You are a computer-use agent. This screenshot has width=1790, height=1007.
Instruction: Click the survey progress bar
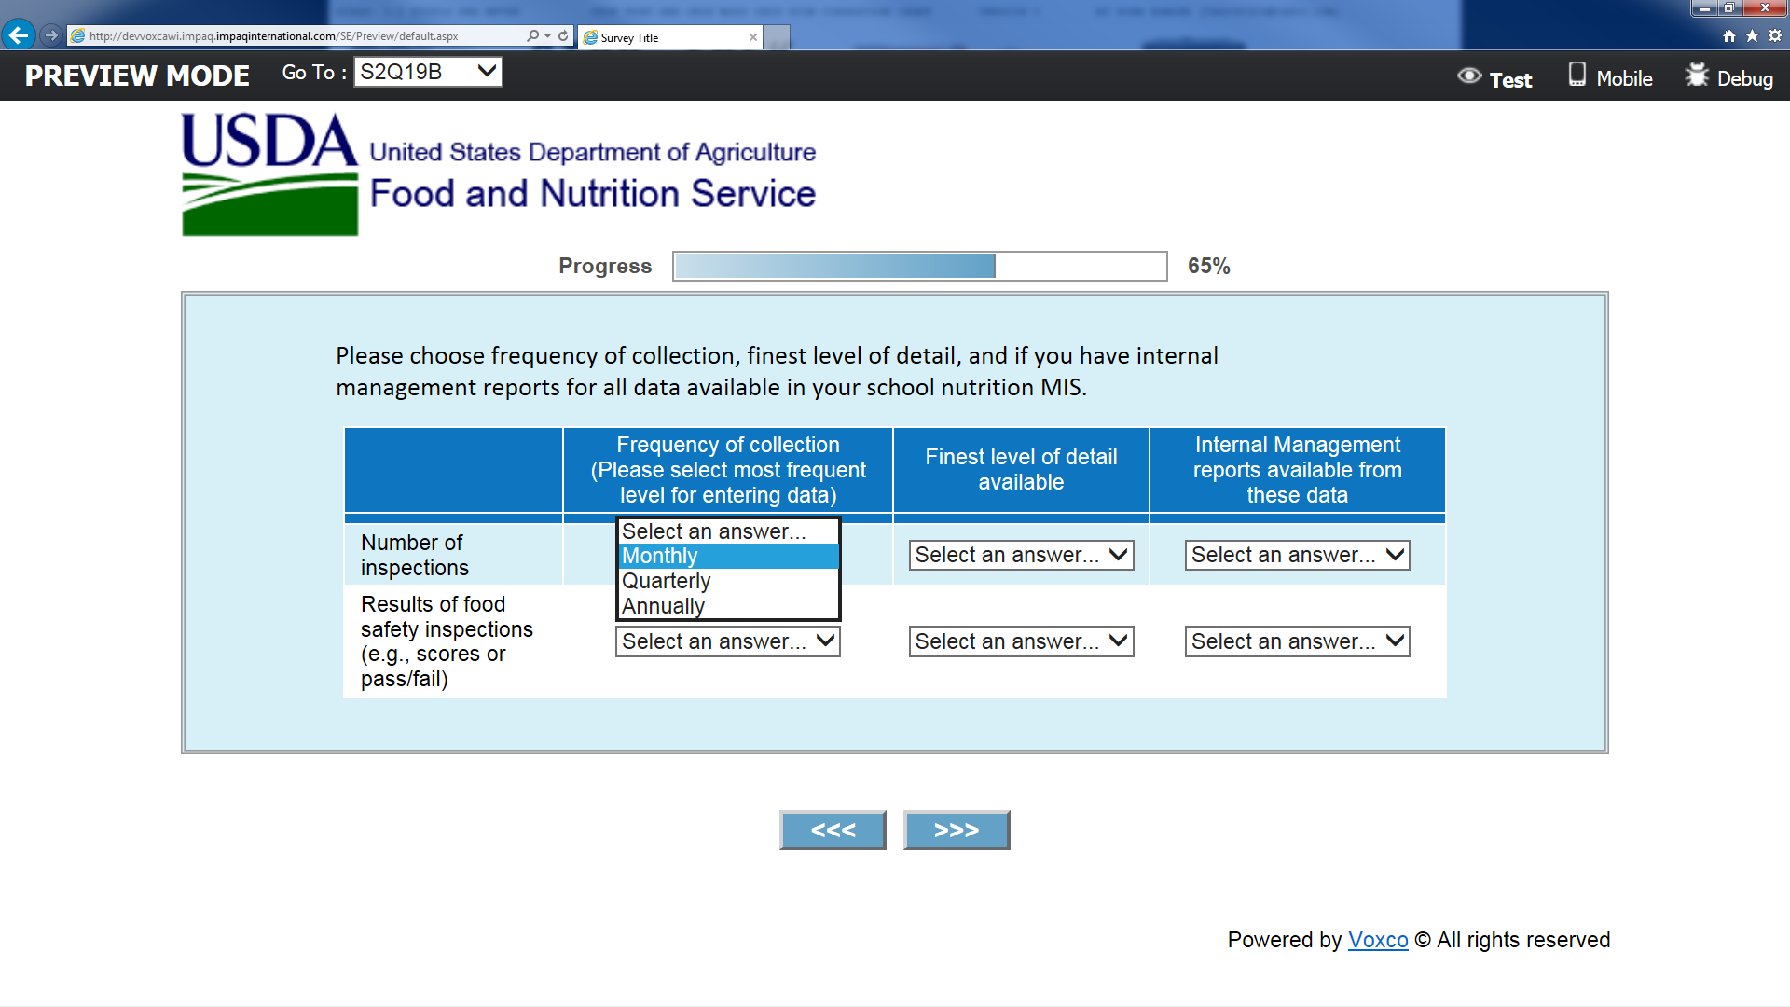(x=919, y=266)
